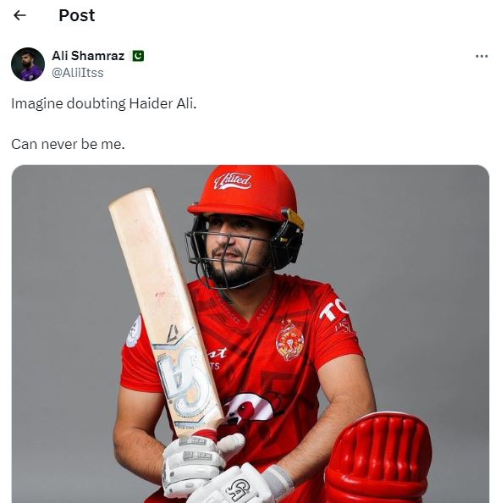
Task: Open the three-dot more options menu
Action: 482,57
